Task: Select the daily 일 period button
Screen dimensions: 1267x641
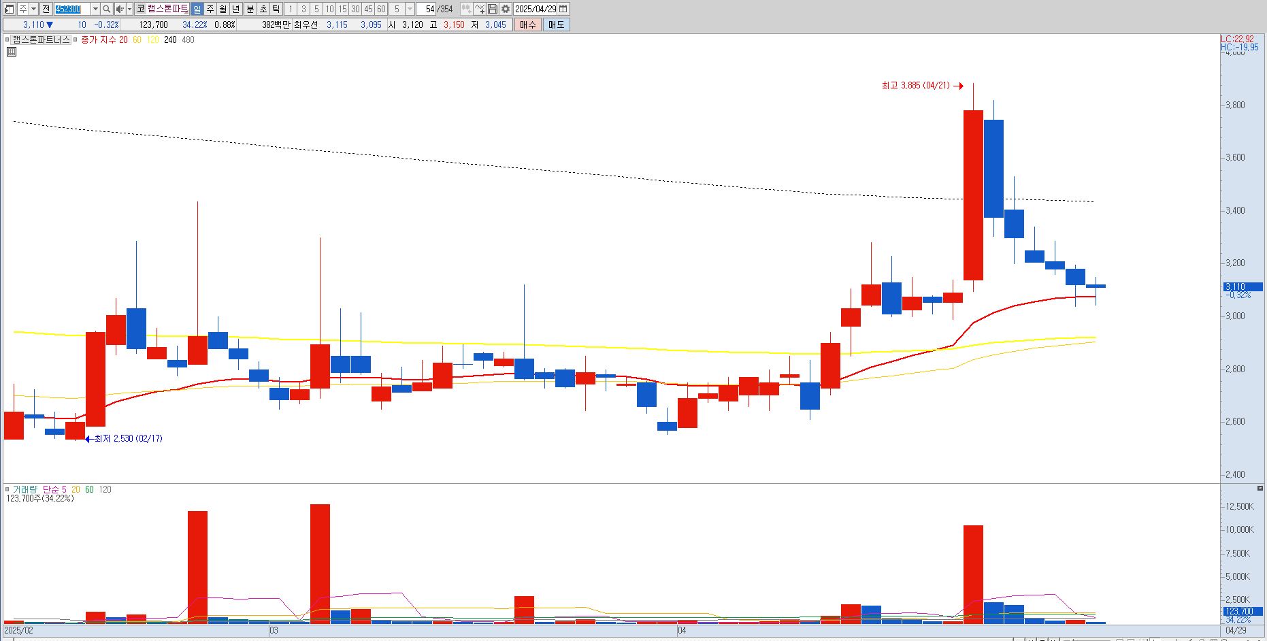Action: [197, 9]
